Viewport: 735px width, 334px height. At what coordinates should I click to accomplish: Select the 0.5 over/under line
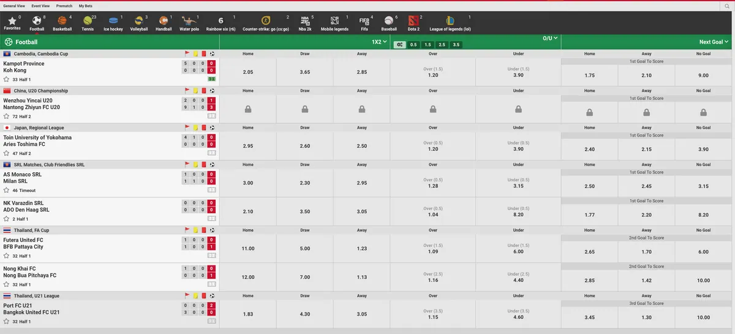coord(413,45)
